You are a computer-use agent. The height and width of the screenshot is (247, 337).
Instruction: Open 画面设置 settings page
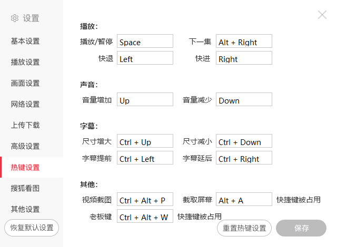pos(25,84)
